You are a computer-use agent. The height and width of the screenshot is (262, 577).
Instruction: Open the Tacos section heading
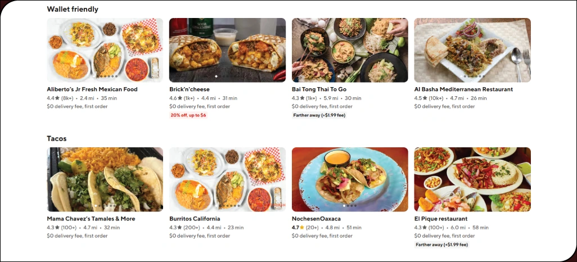point(57,138)
